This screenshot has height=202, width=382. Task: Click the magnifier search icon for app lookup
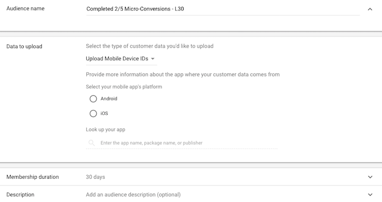92,143
